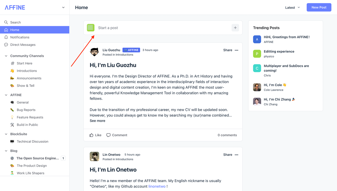Click the hash icon beside Start Here
Viewport: 337px width, 191px height.
[12, 63]
